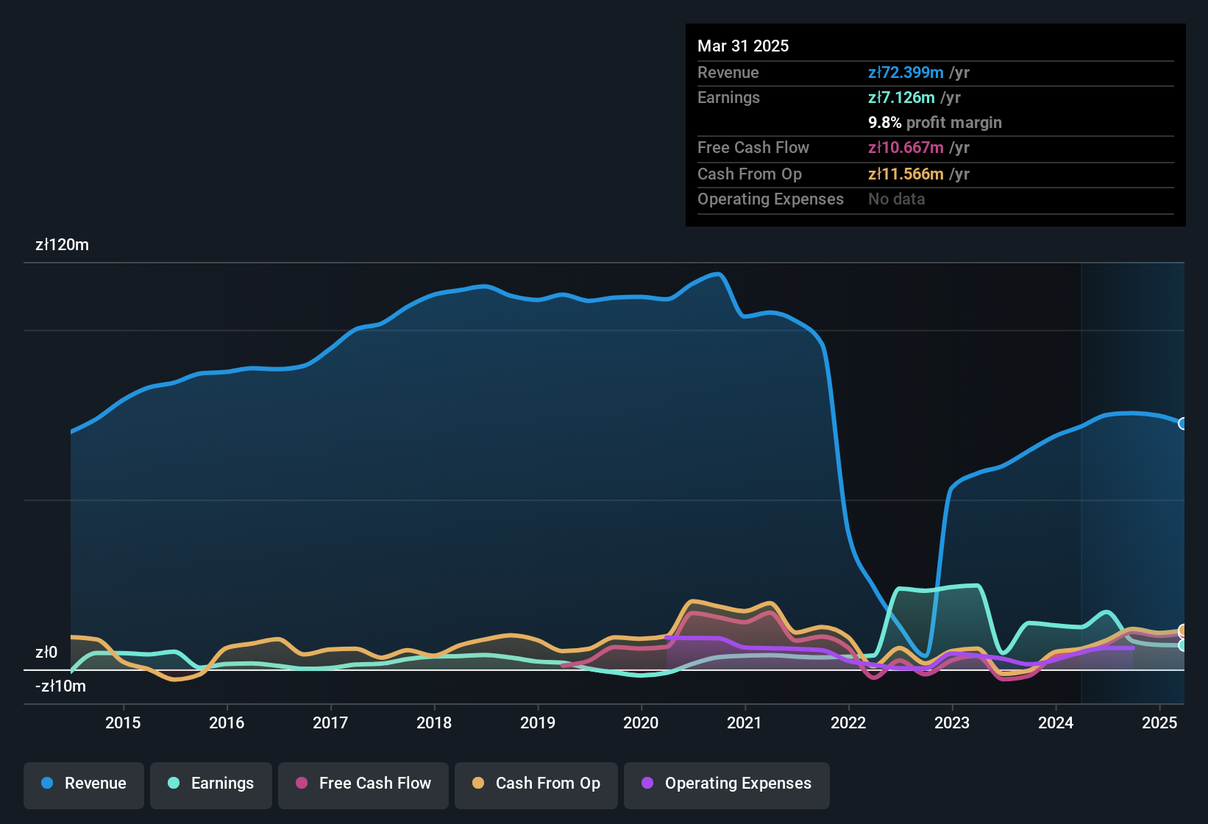Screen dimensions: 1208x824
Task: Click the Mar 31 2025 tooltip date
Action: point(743,46)
